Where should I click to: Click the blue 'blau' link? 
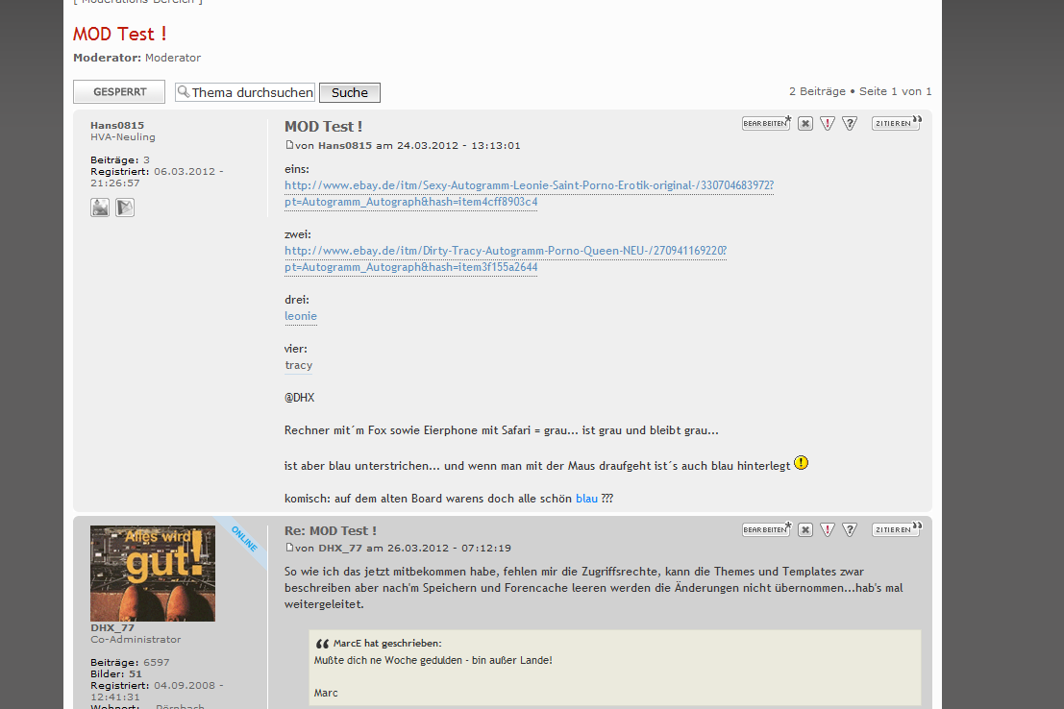coord(586,499)
